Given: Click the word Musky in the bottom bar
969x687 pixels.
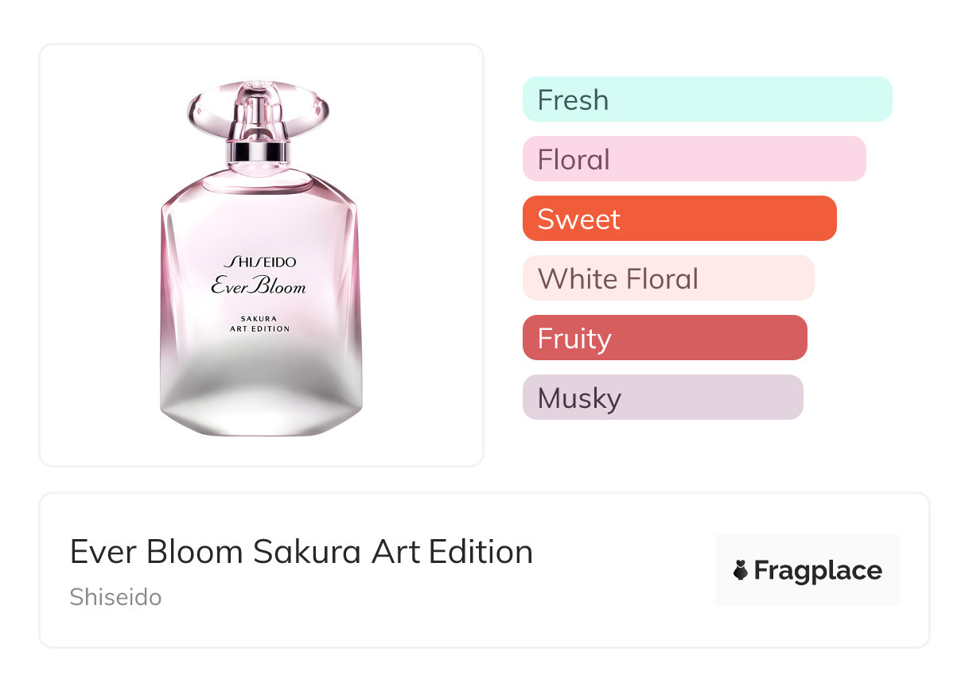Looking at the screenshot, I should pos(579,398).
